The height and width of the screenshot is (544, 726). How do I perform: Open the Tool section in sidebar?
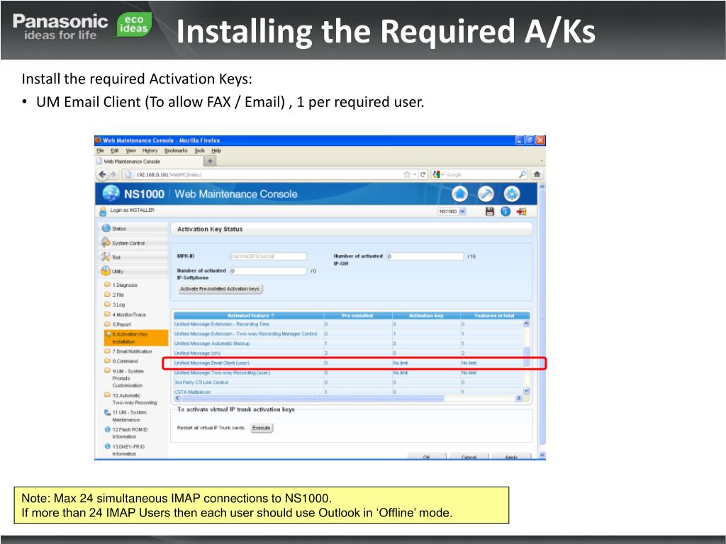133,257
